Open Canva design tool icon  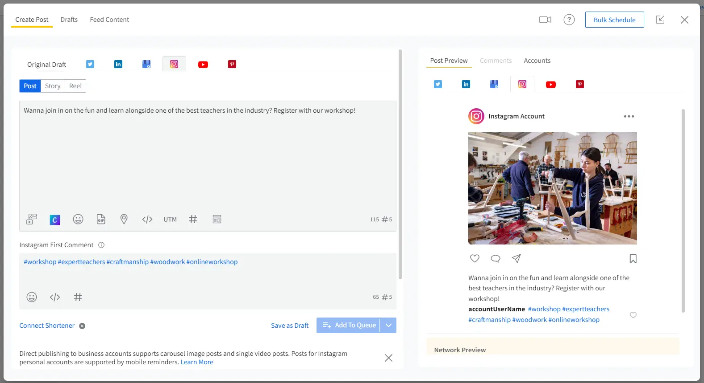55,220
